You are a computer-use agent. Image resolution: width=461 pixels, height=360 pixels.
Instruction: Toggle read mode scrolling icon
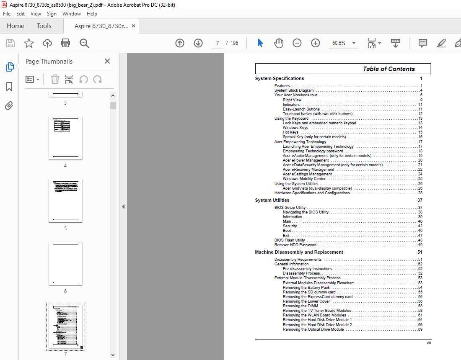396,43
